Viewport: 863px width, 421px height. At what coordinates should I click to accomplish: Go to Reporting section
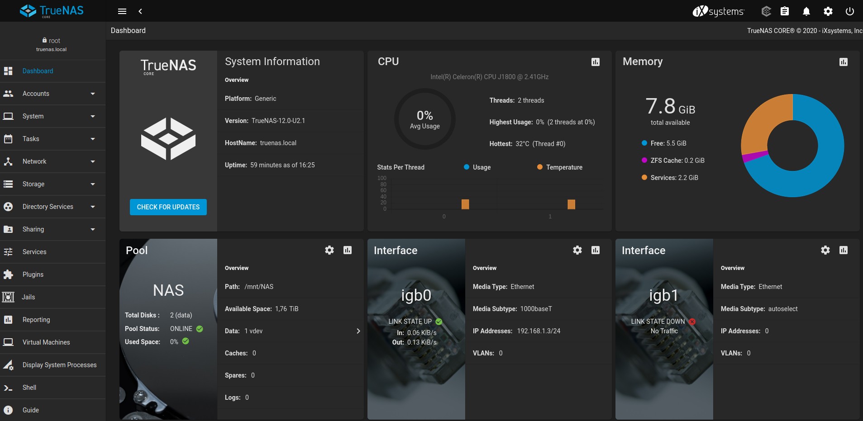(x=52, y=320)
